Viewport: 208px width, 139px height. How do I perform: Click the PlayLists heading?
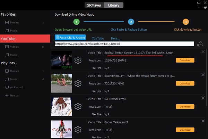pyautogui.click(x=8, y=63)
